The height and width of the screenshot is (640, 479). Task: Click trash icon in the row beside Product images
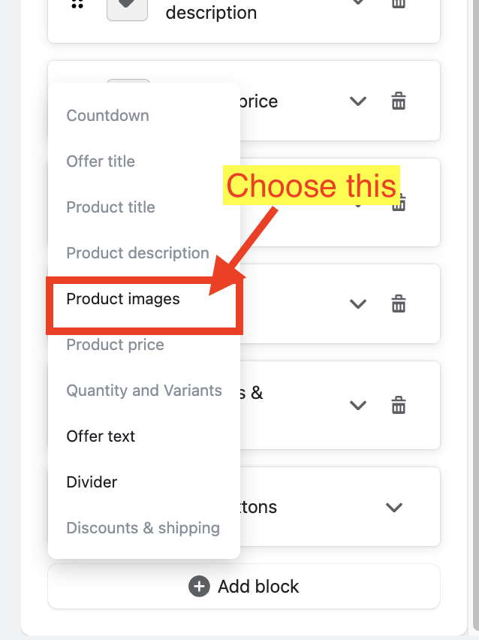(399, 303)
